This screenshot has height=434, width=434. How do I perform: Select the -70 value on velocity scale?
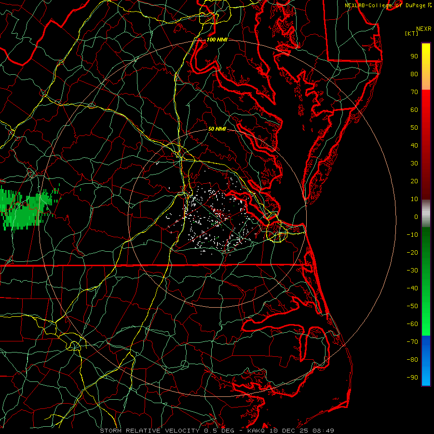[412, 342]
